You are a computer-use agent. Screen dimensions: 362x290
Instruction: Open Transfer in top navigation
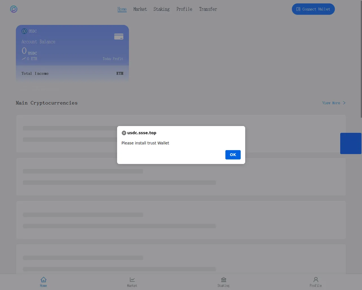click(x=208, y=9)
